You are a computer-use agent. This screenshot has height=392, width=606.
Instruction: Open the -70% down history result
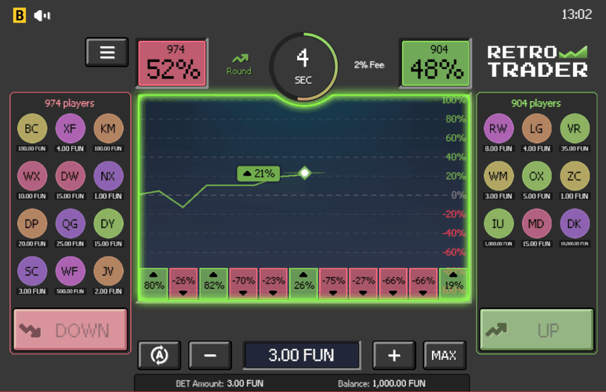coord(243,283)
